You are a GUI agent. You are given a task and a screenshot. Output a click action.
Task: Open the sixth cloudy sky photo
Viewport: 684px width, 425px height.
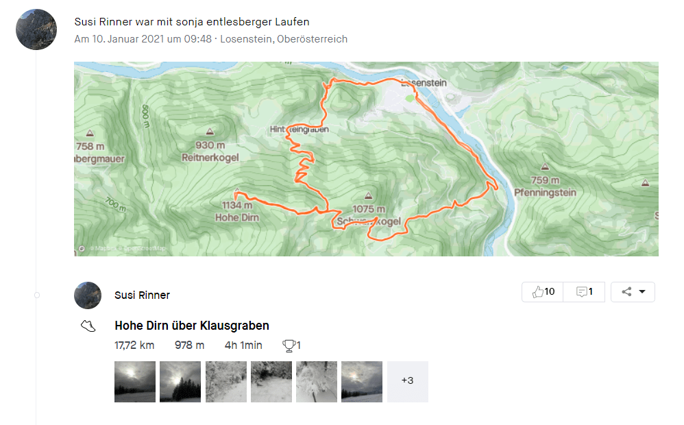(x=362, y=381)
